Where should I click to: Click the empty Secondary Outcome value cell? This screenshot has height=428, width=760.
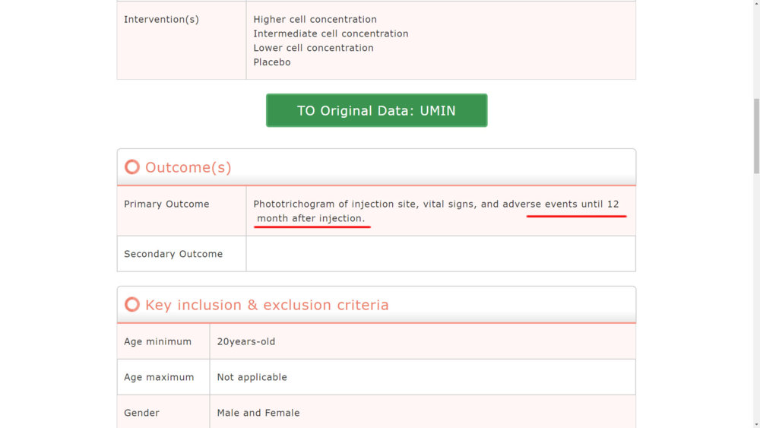(441, 254)
